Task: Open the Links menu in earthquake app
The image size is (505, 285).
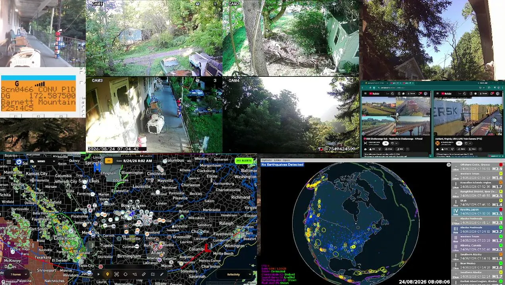Action: tap(277, 160)
